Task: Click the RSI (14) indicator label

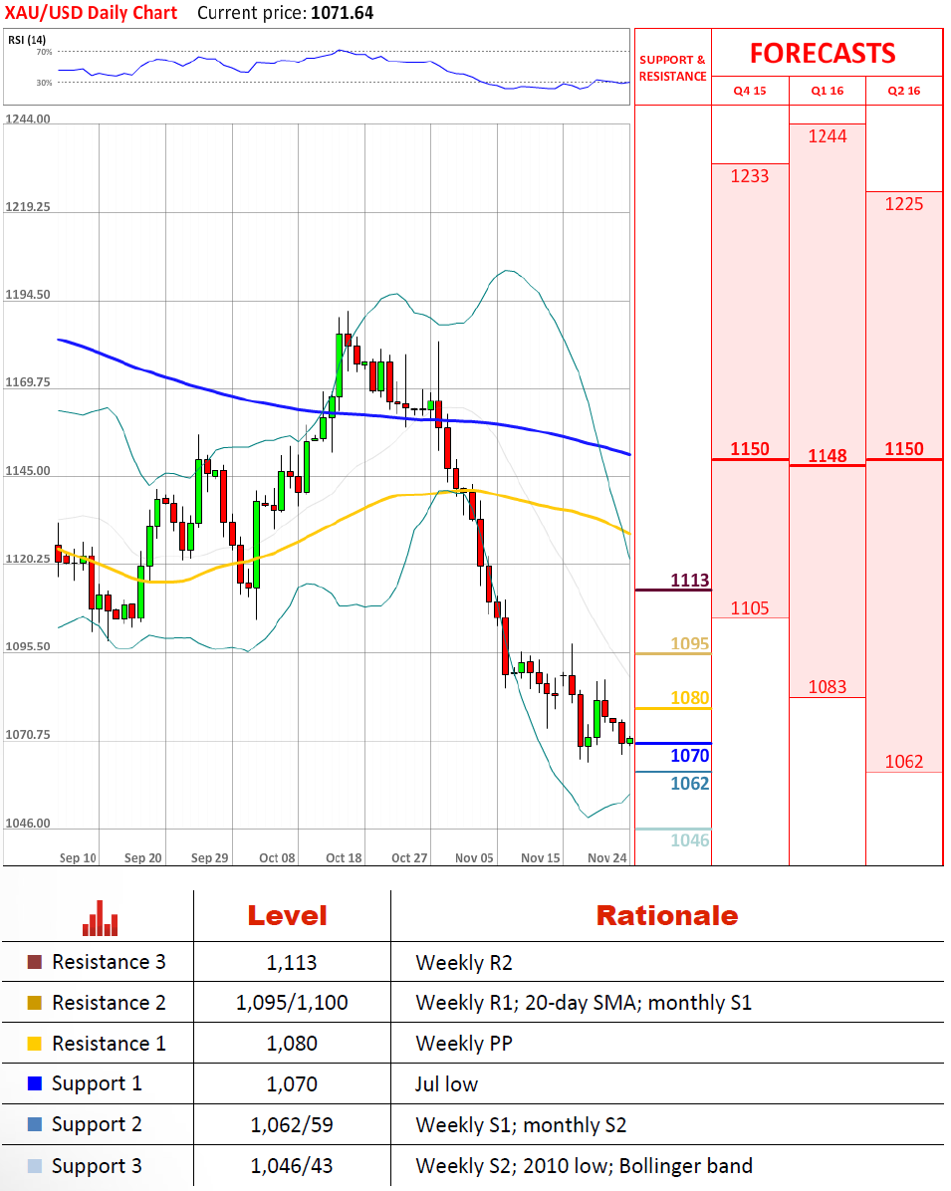Action: pos(27,40)
